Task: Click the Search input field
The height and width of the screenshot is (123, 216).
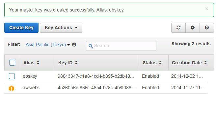Action: click(x=121, y=46)
